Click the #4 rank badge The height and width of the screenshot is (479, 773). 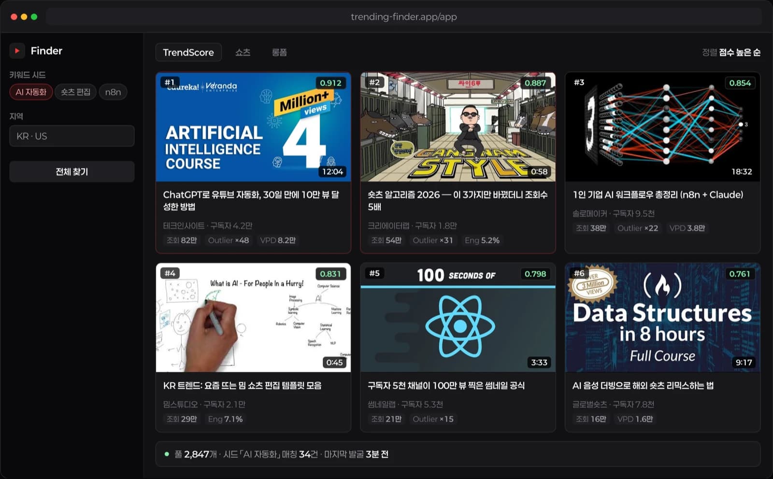[170, 273]
